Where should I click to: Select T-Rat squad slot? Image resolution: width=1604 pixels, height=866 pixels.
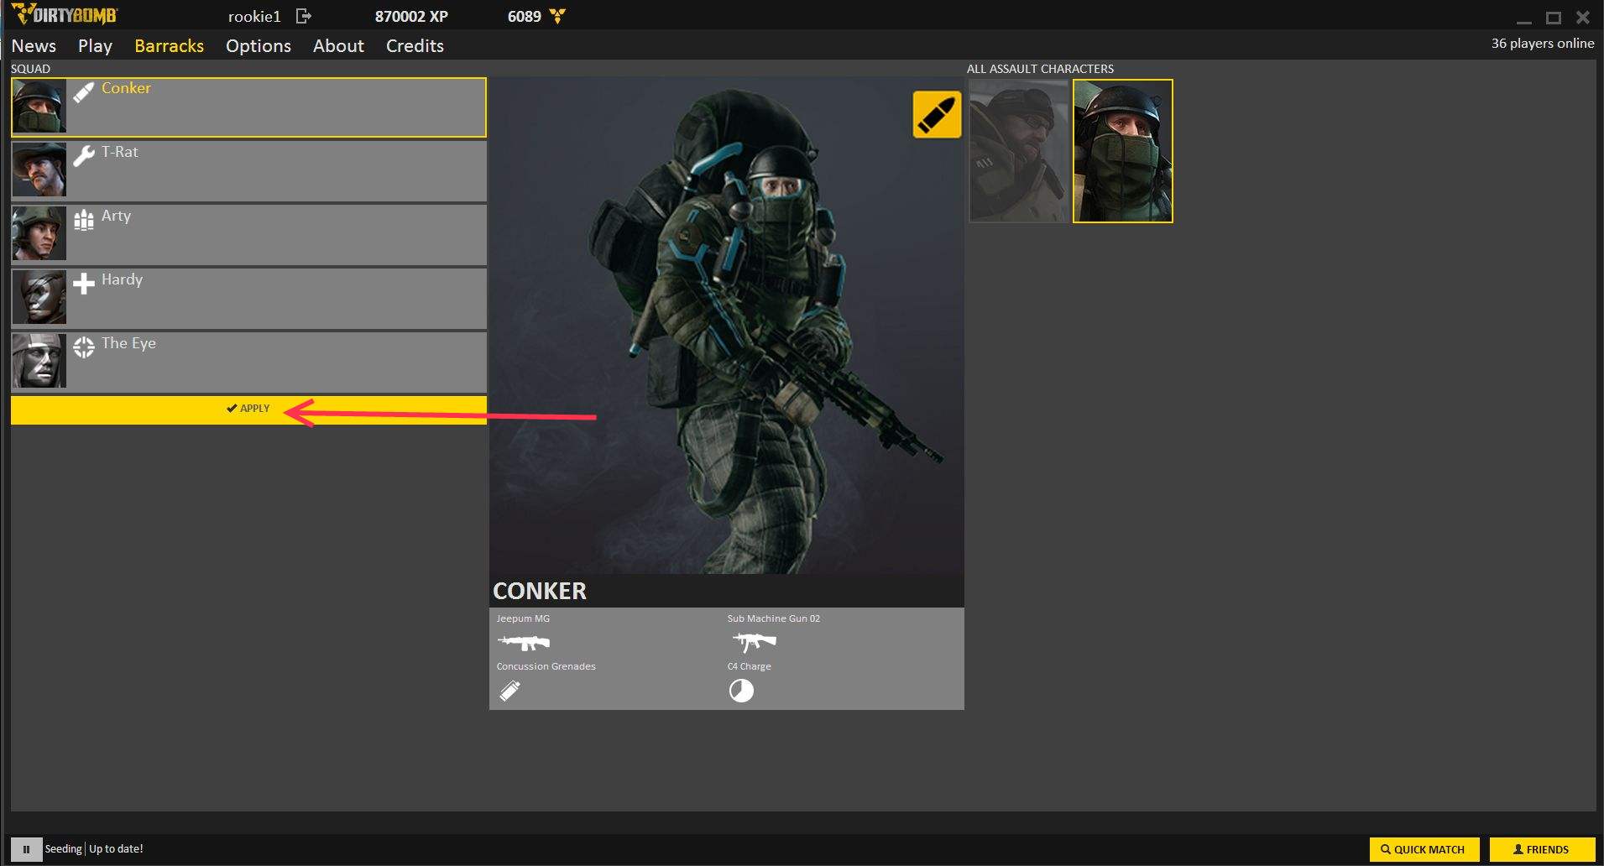(248, 170)
